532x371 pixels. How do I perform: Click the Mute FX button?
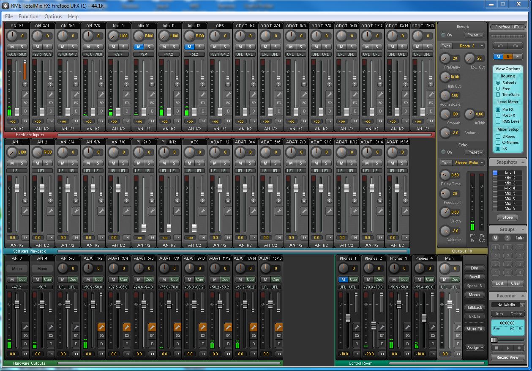[x=475, y=329]
